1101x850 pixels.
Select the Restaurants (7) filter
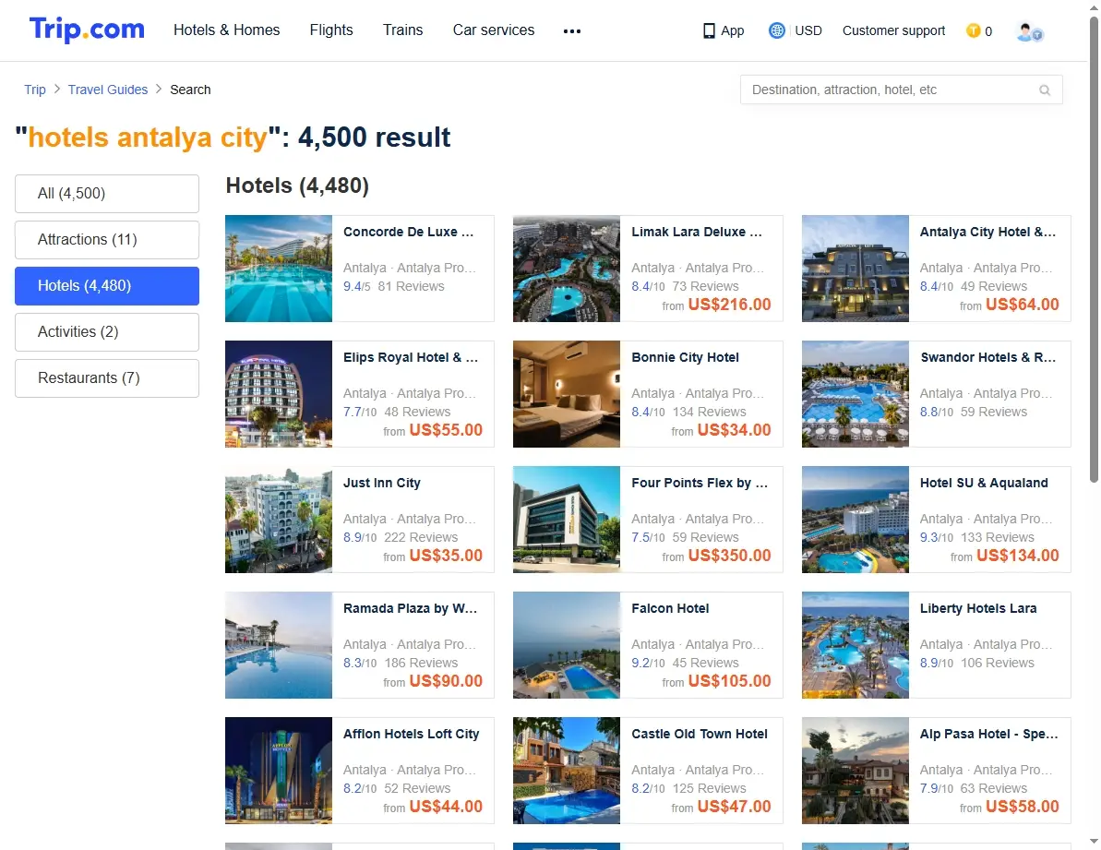(x=107, y=378)
